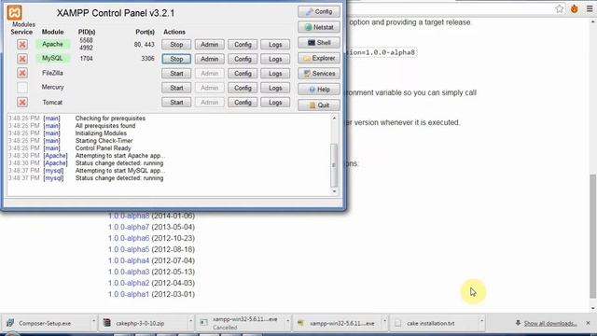
Task: Start the Tomcat module
Action: 176,103
